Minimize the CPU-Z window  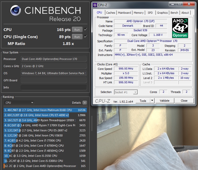click(x=173, y=4)
